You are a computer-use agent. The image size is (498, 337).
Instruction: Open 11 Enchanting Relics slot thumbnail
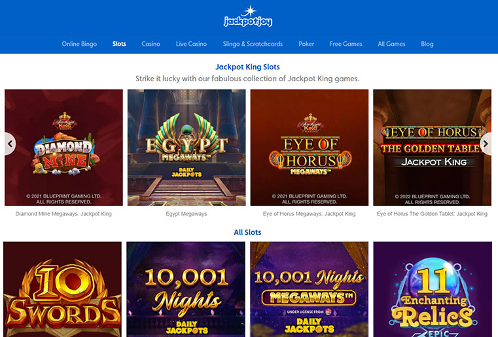click(433, 289)
